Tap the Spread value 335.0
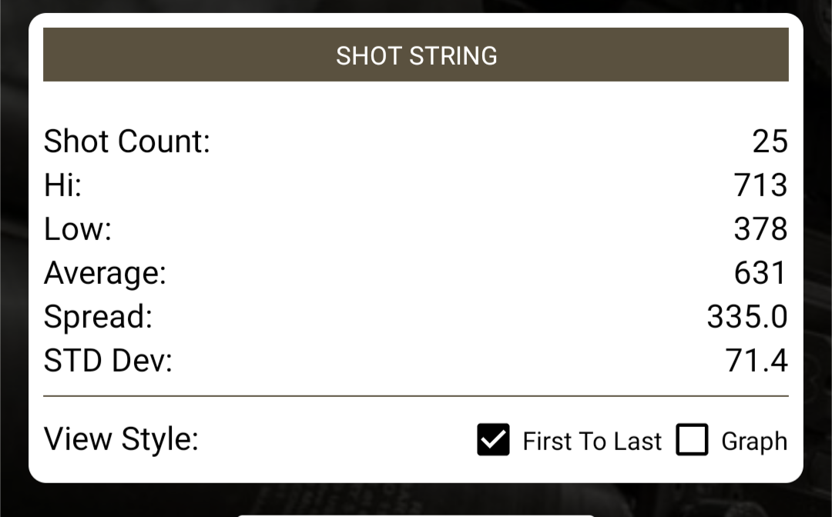The image size is (832, 517). [747, 317]
